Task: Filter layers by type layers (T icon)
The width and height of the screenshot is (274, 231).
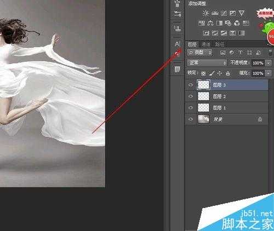Action: click(241, 53)
